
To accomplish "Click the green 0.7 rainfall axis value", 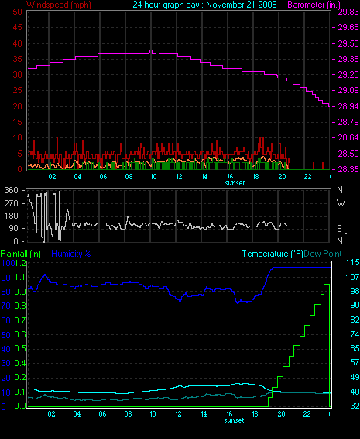I will [x=20, y=320].
